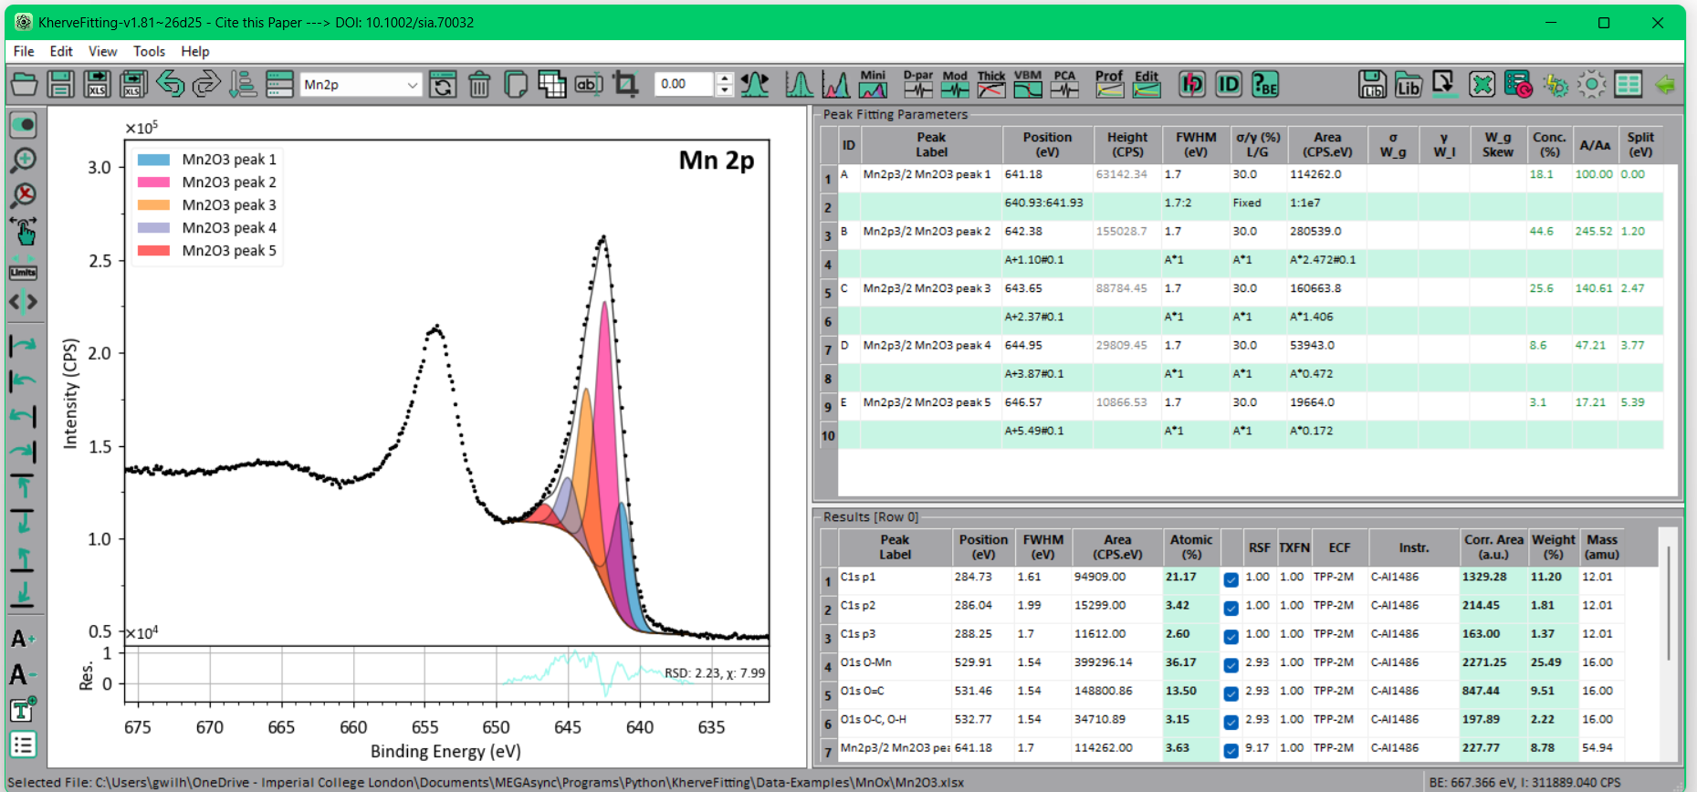Launch the PCA tool
This screenshot has width=1697, height=792.
coord(1064,84)
